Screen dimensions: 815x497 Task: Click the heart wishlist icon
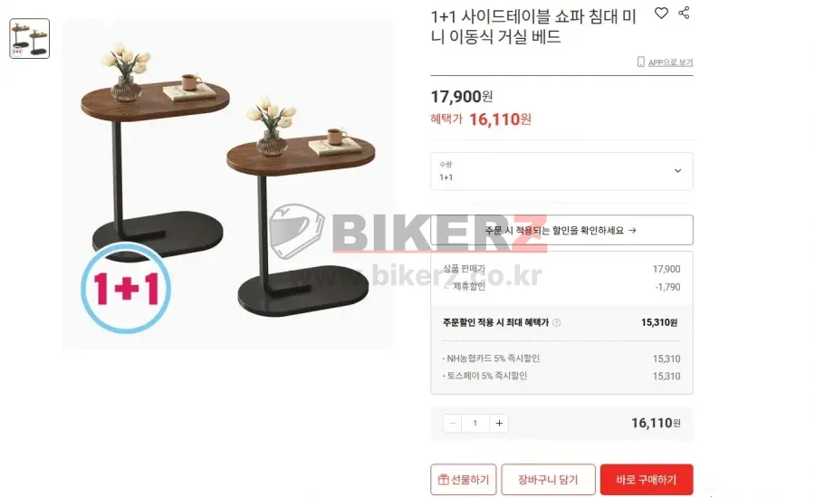click(661, 13)
